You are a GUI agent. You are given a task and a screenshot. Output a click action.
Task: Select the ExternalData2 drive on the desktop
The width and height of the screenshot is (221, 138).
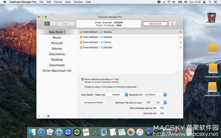[x=213, y=68]
